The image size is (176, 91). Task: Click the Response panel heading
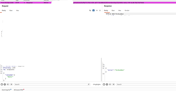pos(108,6)
